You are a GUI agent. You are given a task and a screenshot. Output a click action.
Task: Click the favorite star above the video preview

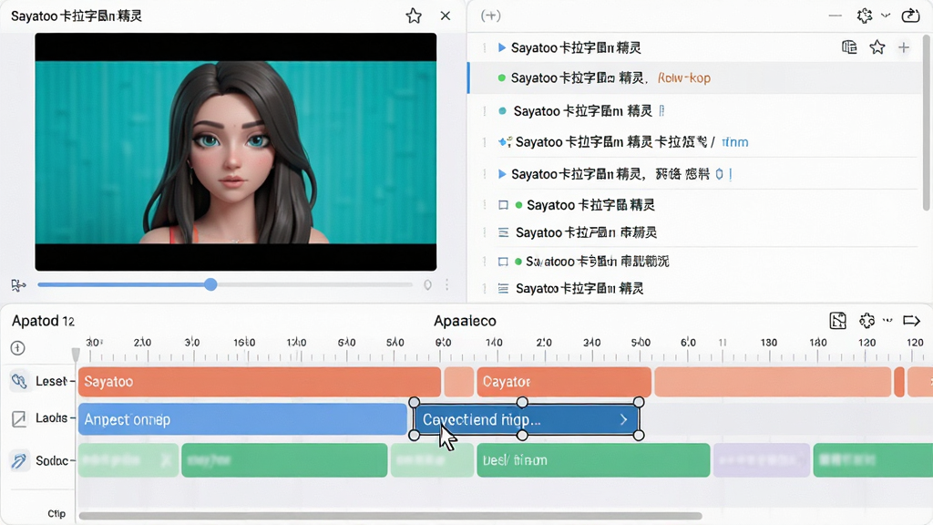pos(414,16)
